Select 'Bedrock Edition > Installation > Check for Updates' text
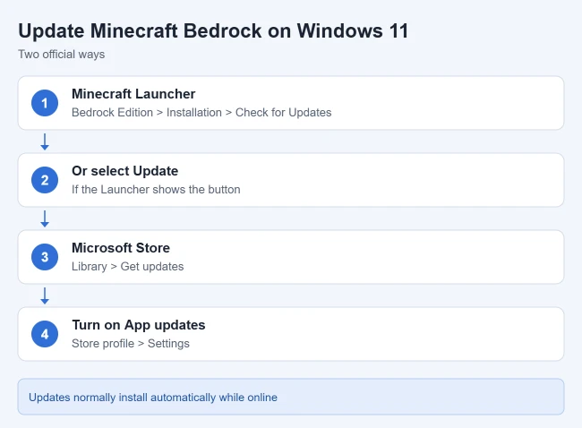Screen dimensions: 582x428 201,113
